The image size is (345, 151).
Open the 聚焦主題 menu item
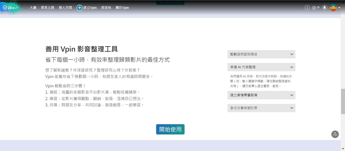tap(48, 8)
